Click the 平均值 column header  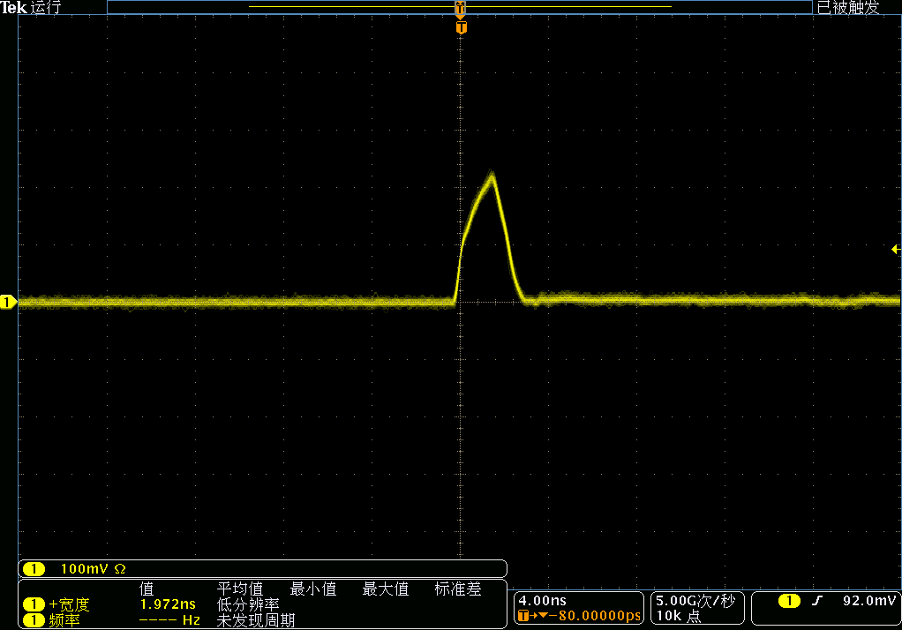[x=240, y=589]
